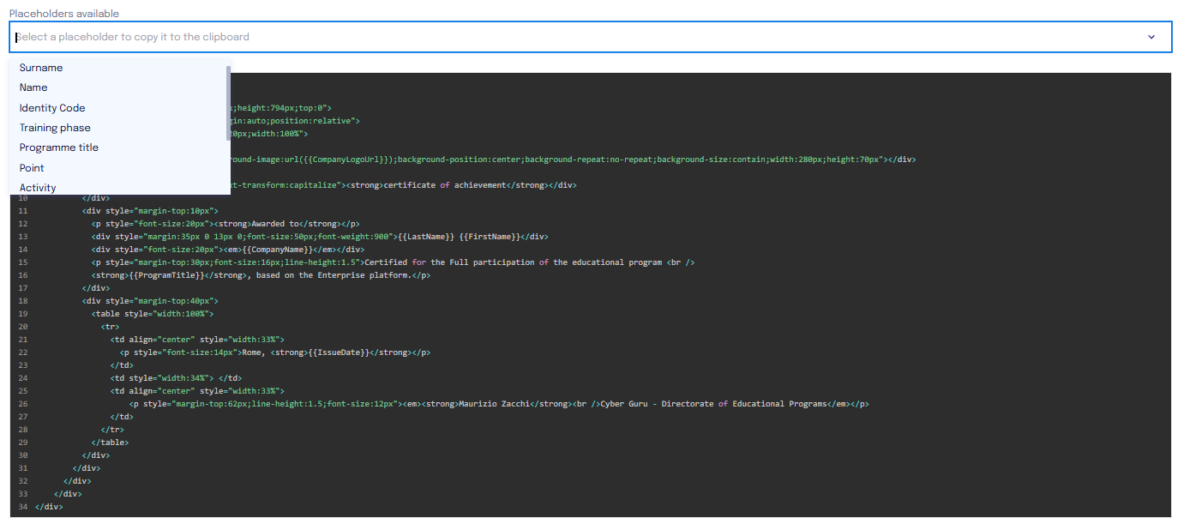Click the <tr> tag on line 20
This screenshot has width=1178, height=524.
[110, 327]
